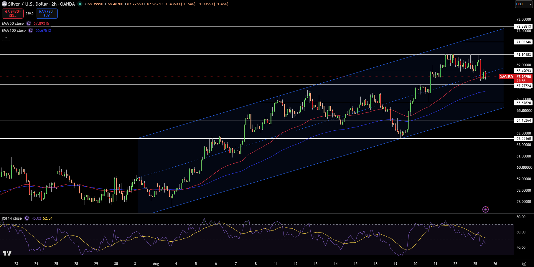Click the EMA 100 refresh circle icon
Image resolution: width=534 pixels, height=267 pixels.
pos(31,30)
